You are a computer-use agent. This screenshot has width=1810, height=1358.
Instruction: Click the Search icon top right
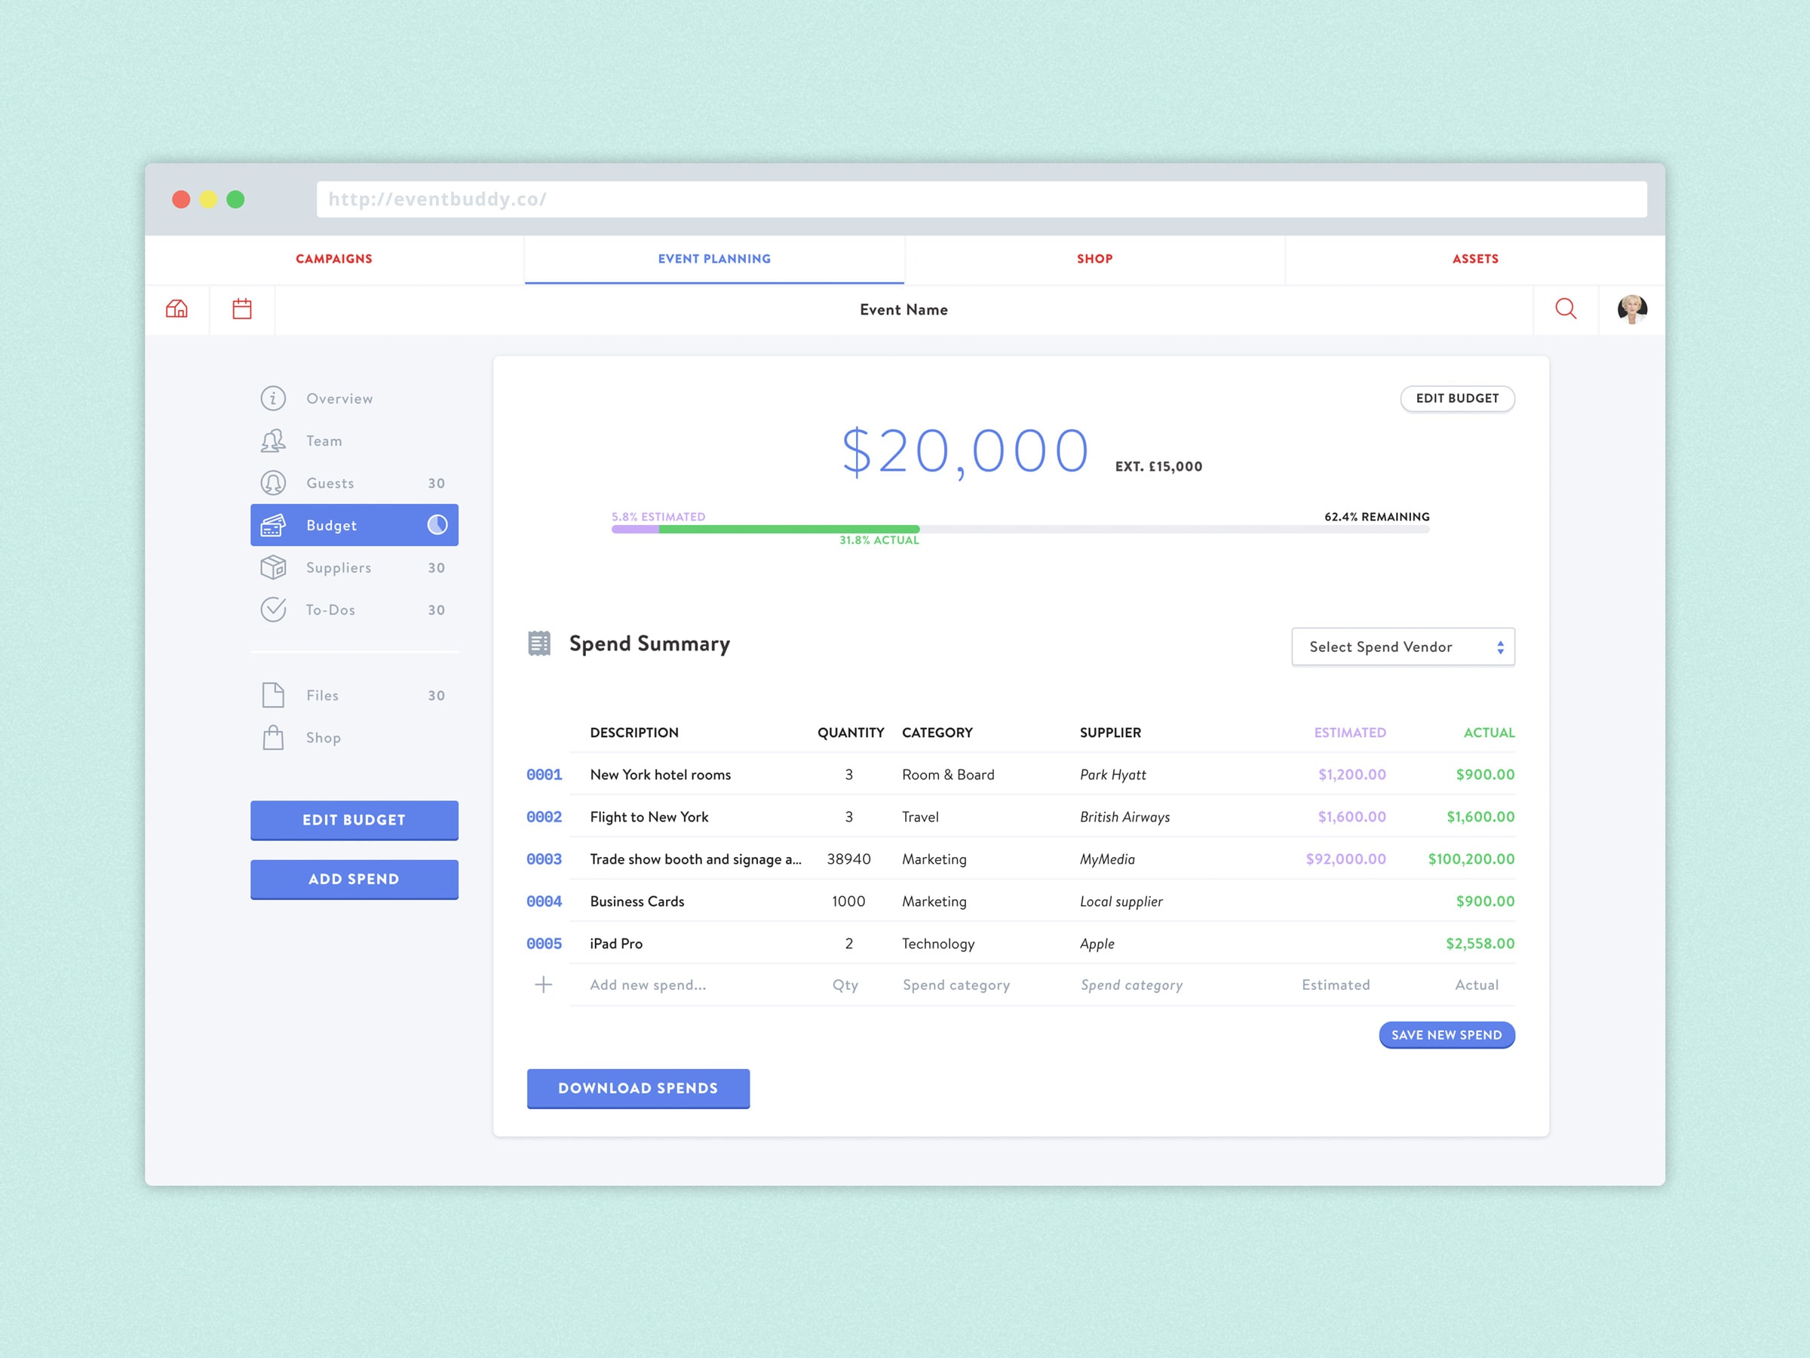pyautogui.click(x=1566, y=308)
